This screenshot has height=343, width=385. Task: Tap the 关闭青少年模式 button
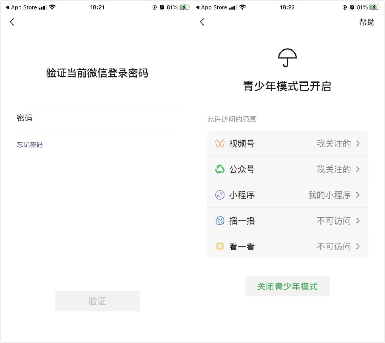point(287,286)
